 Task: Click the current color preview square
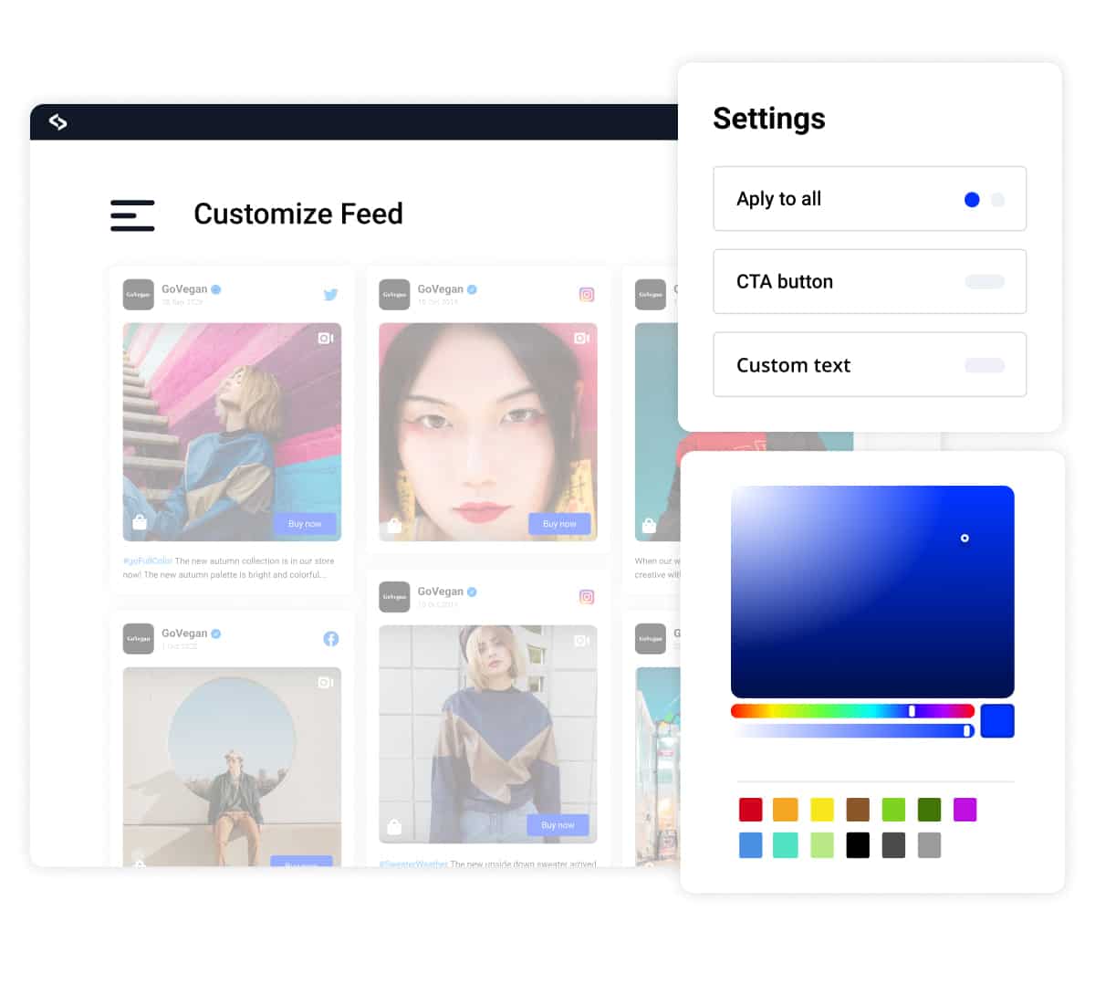point(997,721)
